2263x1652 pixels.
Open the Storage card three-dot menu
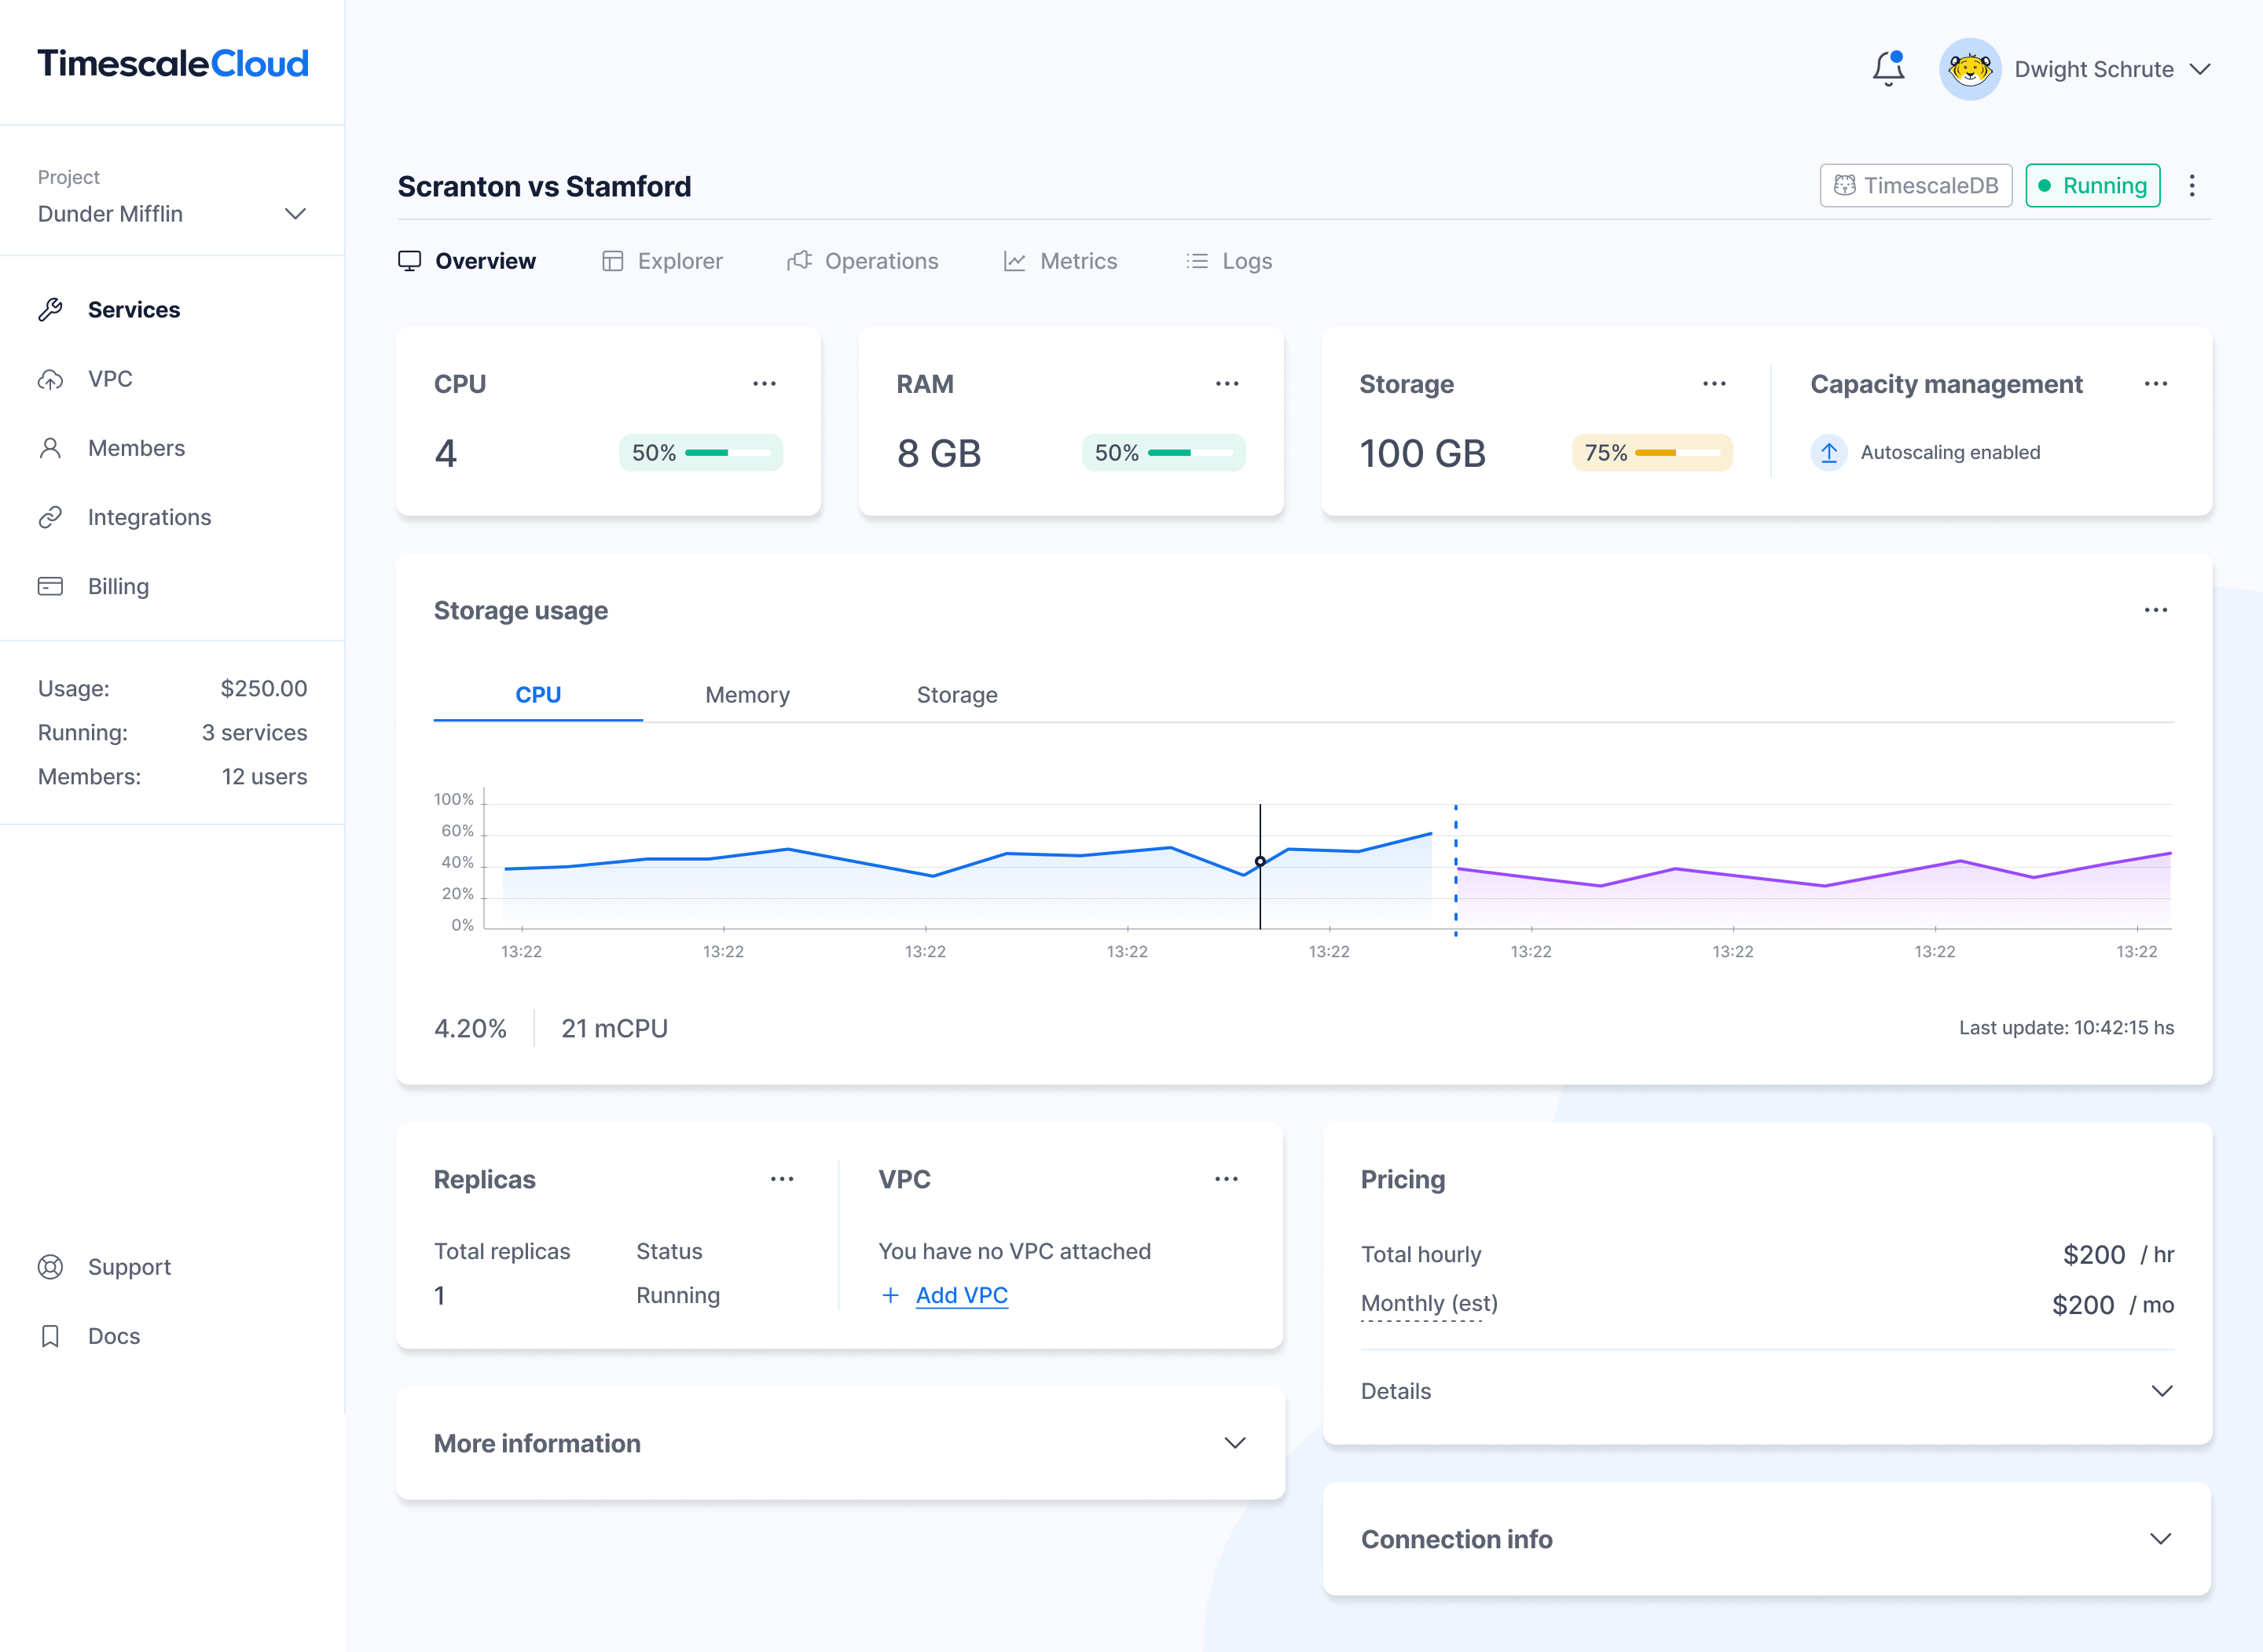pos(1713,384)
